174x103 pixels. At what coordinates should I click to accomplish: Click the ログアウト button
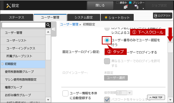(x=163, y=16)
